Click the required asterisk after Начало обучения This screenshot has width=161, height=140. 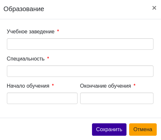[53, 85]
